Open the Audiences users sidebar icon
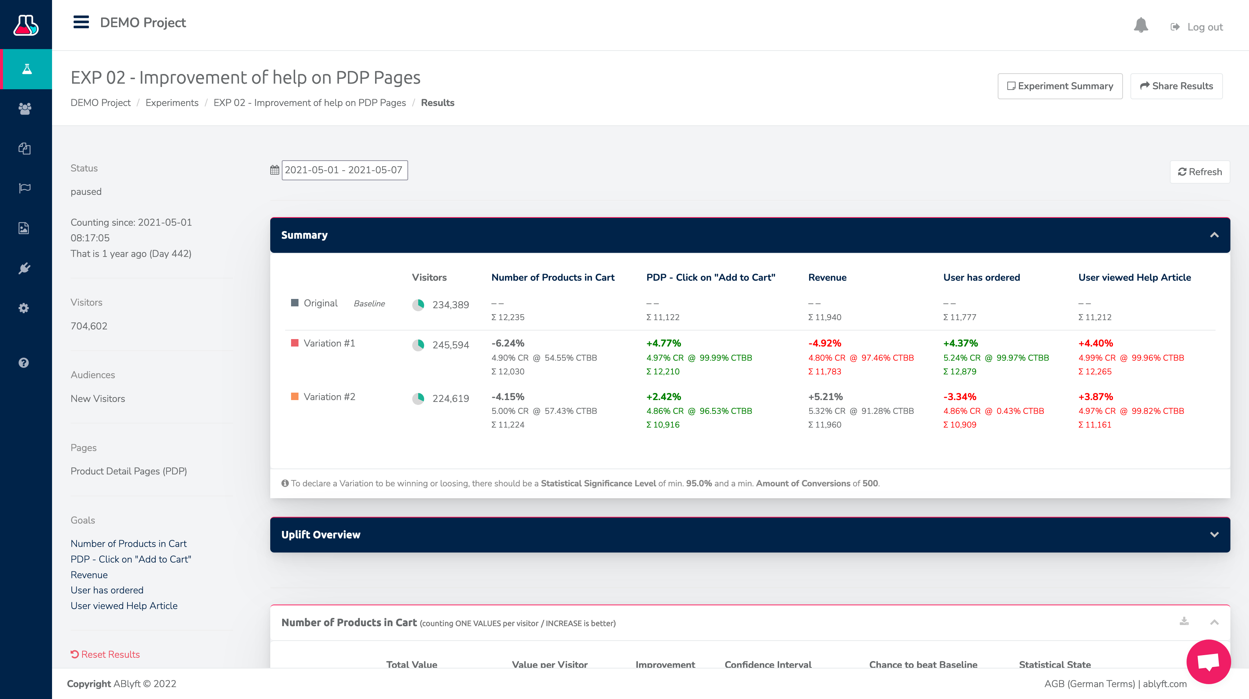The width and height of the screenshot is (1249, 699). point(25,109)
